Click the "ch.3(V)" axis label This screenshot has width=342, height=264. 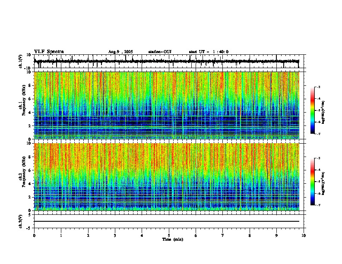tap(21, 221)
